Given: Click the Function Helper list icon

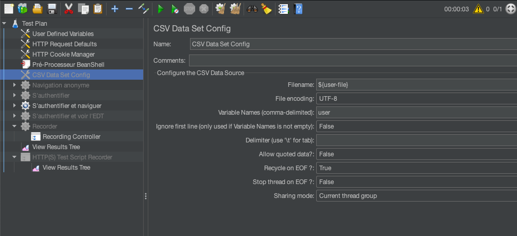Looking at the screenshot, I should [x=283, y=9].
